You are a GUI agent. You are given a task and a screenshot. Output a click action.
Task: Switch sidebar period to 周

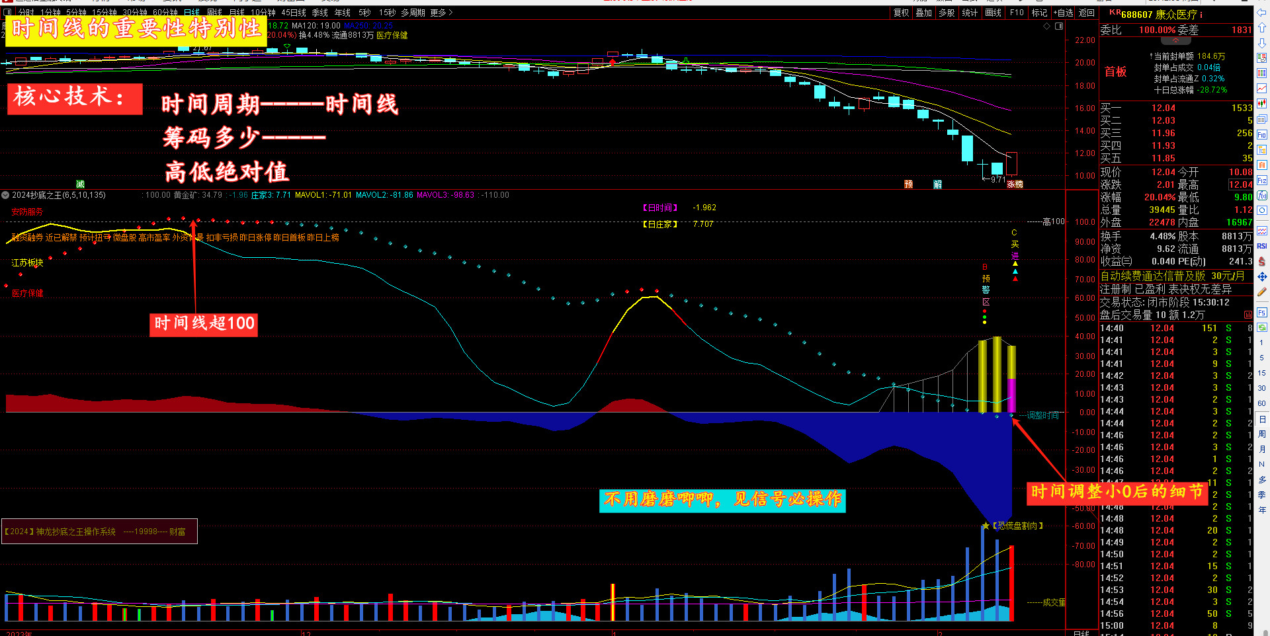[x=1262, y=434]
